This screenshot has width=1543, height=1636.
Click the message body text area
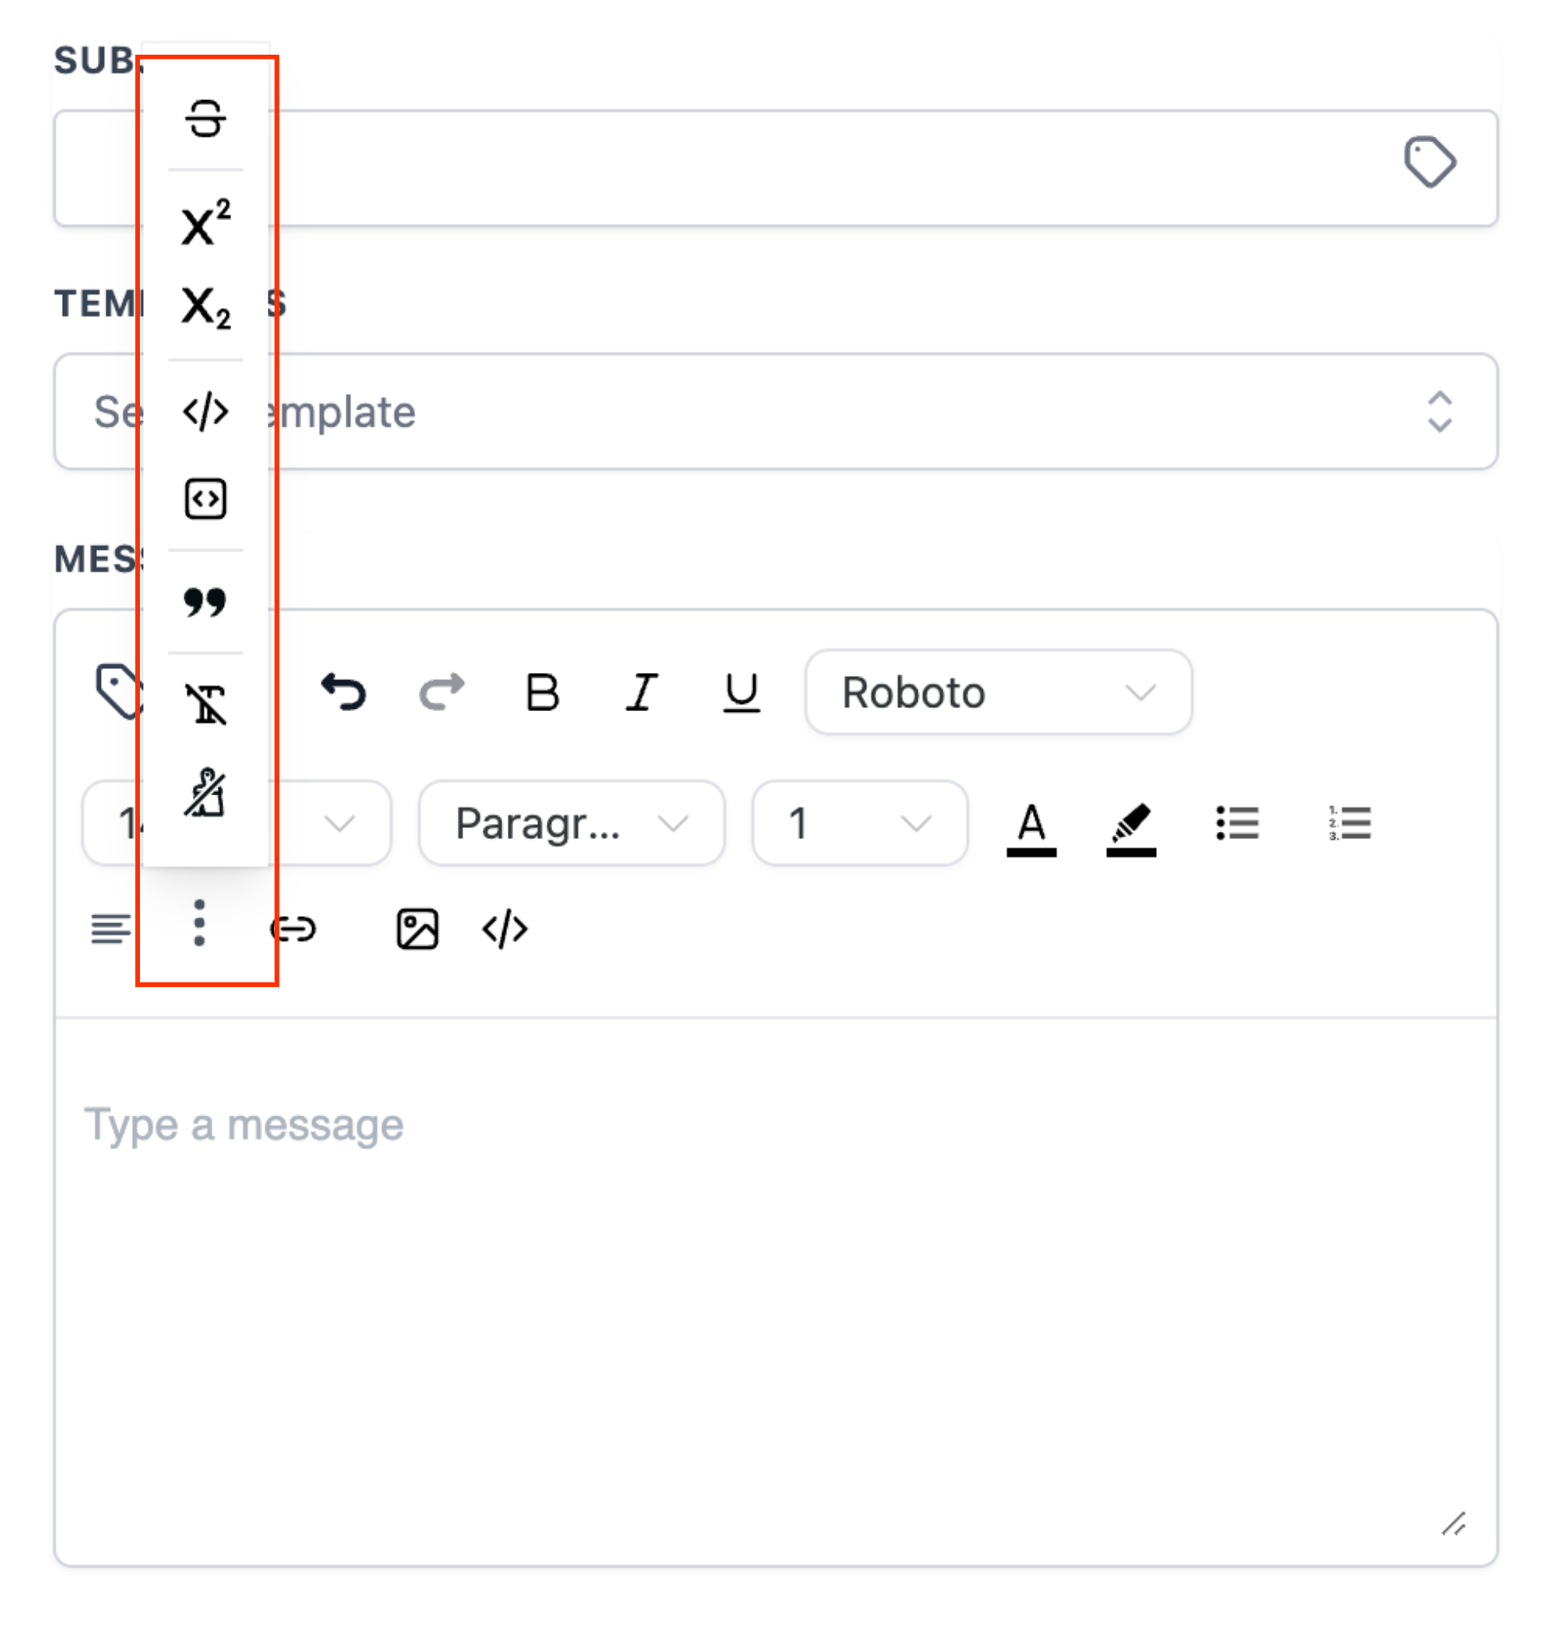click(776, 1292)
